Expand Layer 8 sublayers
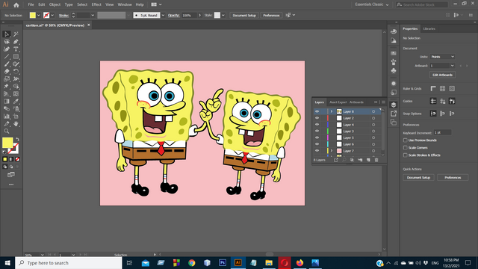This screenshot has height=269, width=478. [x=332, y=111]
